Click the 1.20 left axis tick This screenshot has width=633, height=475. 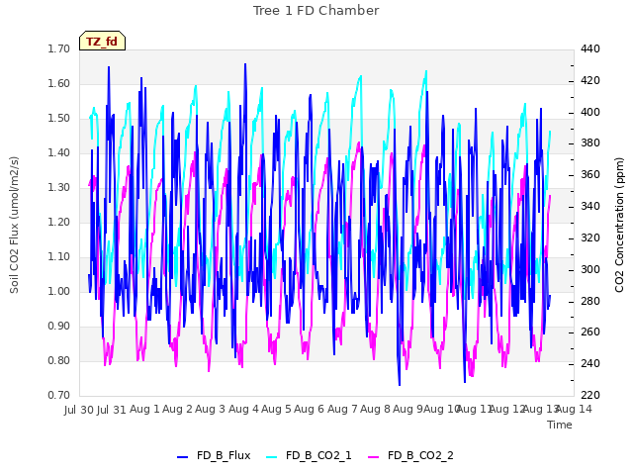pyautogui.click(x=59, y=222)
